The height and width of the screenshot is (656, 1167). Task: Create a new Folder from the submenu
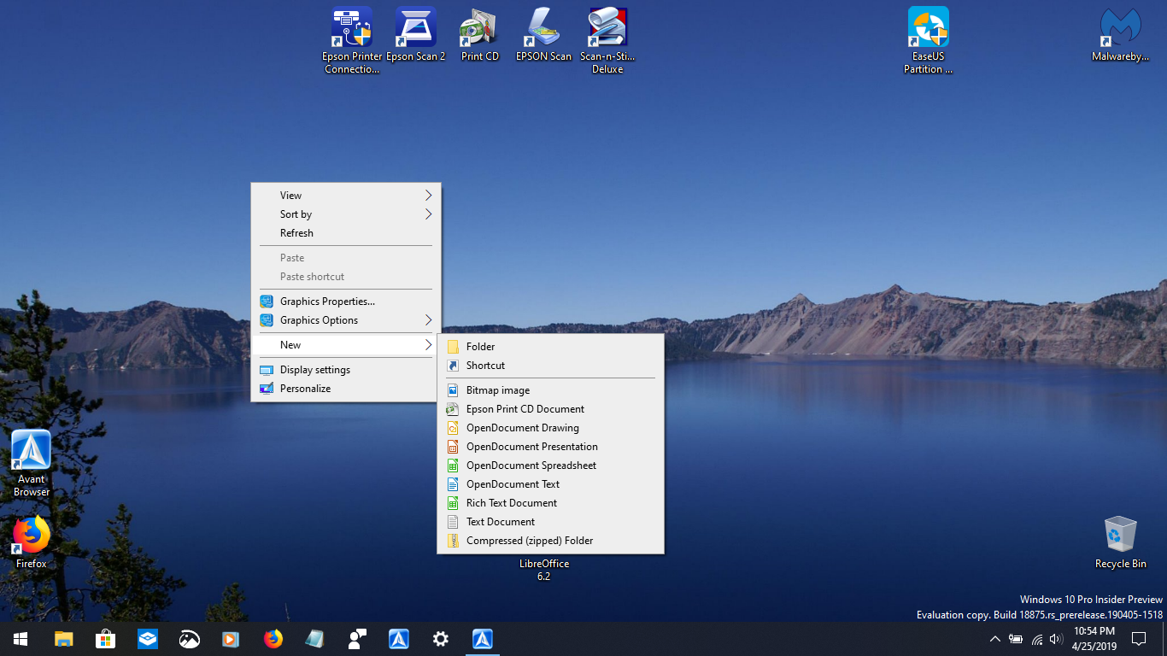pos(550,347)
